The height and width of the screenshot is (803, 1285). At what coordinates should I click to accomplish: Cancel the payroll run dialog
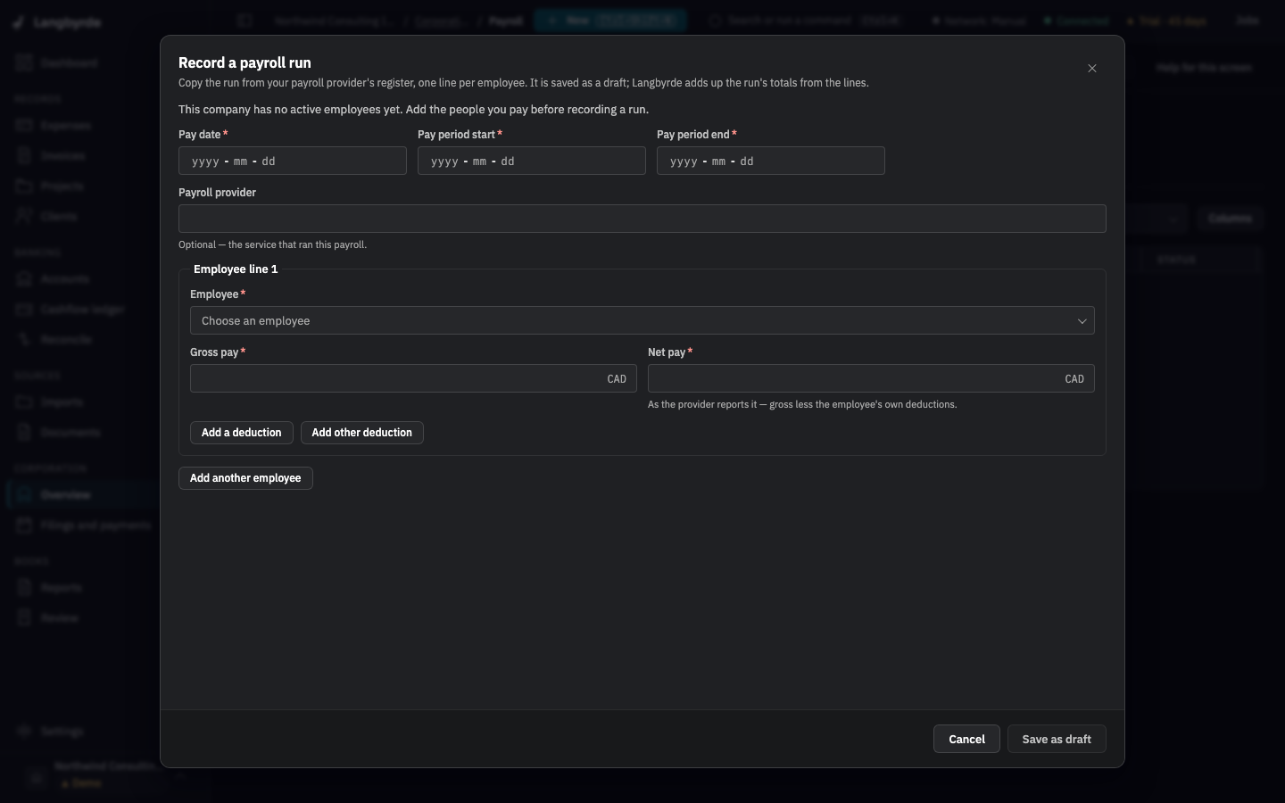coord(966,739)
